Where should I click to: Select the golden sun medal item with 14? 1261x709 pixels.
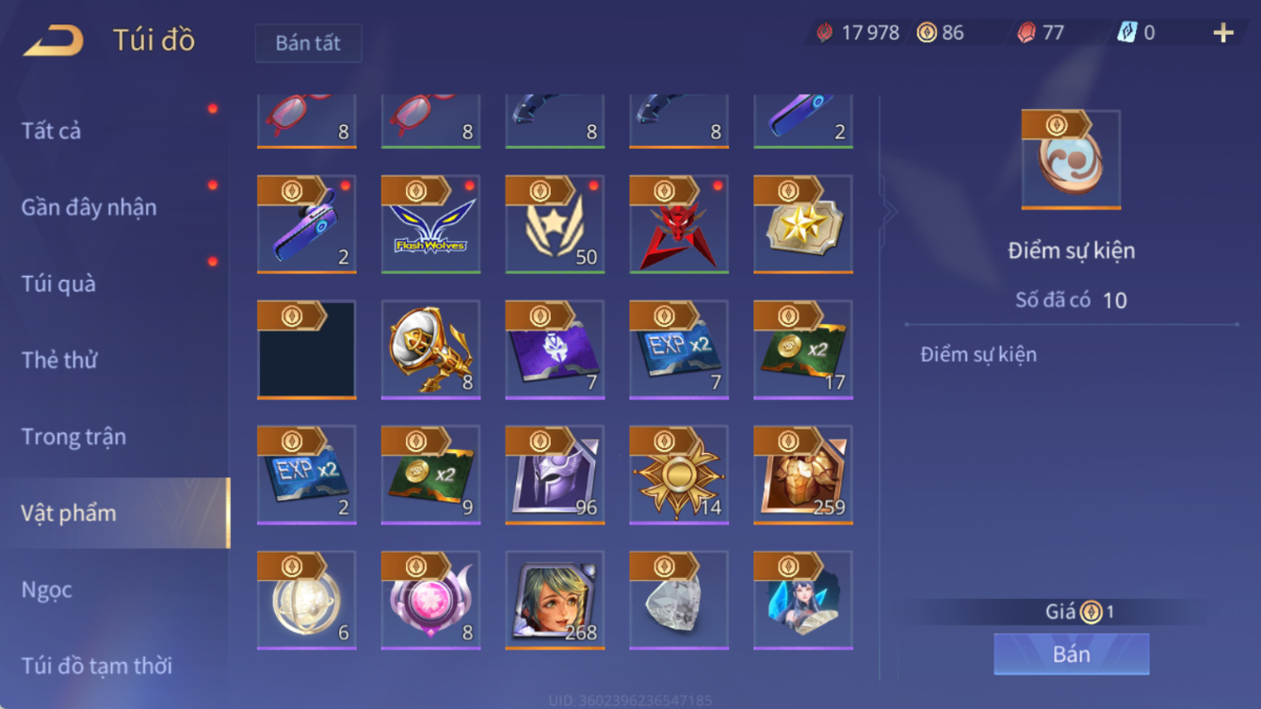tap(679, 475)
